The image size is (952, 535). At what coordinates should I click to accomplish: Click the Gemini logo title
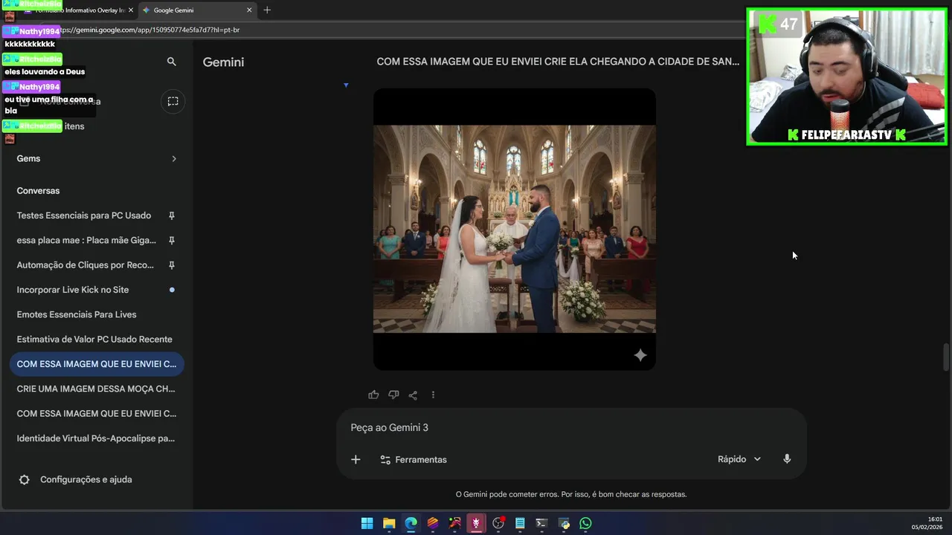[x=223, y=62]
